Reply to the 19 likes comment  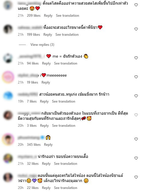click(x=46, y=82)
